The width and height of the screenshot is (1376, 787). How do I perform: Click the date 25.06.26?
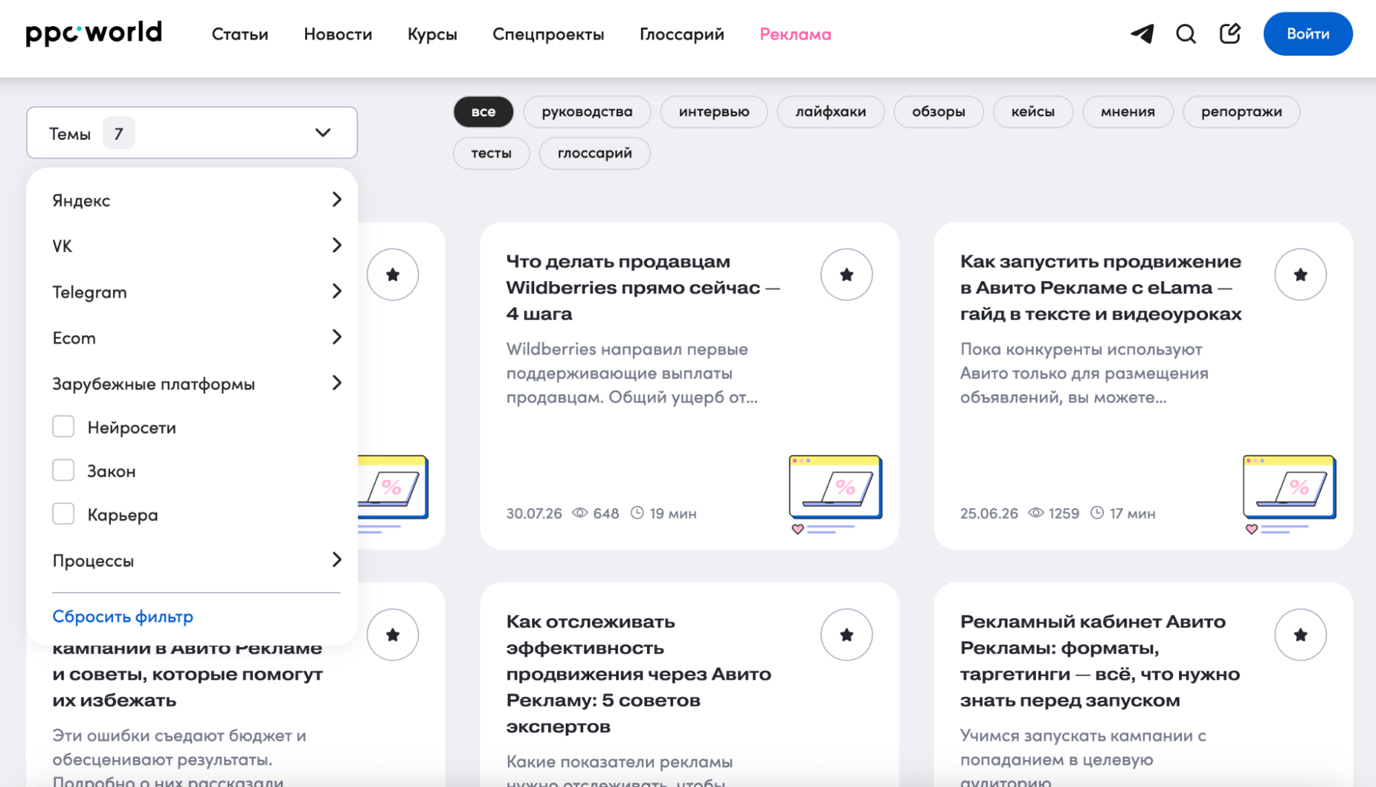tap(988, 513)
